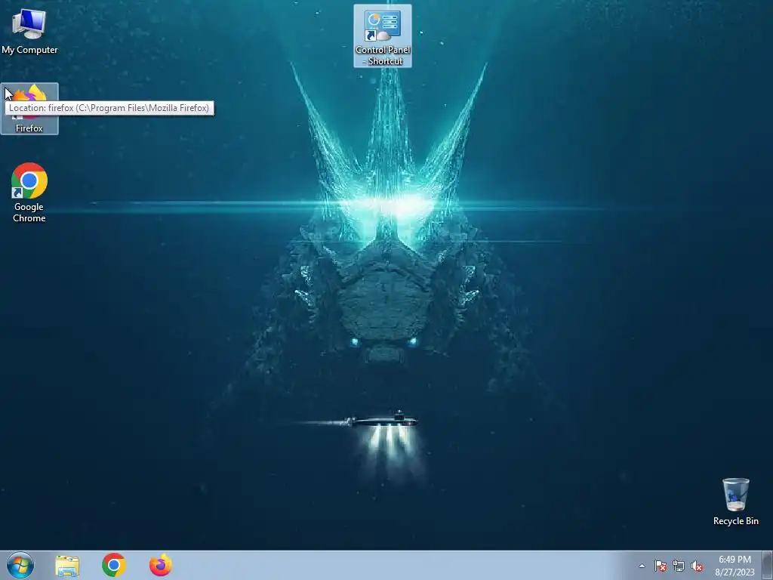The height and width of the screenshot is (580, 773).
Task: Open network status tray icon
Action: (x=679, y=566)
